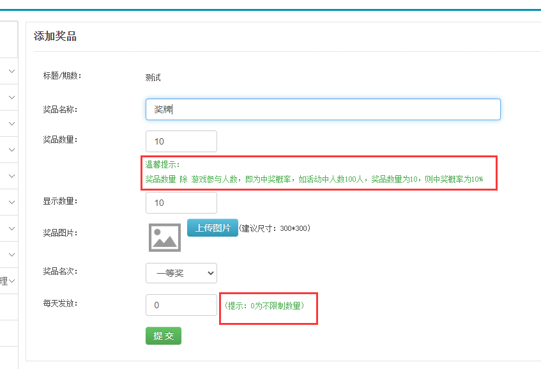
Task: Click the 每天发放 field showing 0
Action: (x=181, y=305)
